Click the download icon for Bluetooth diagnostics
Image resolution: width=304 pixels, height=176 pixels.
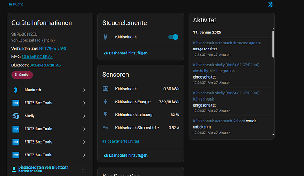click(x=14, y=169)
